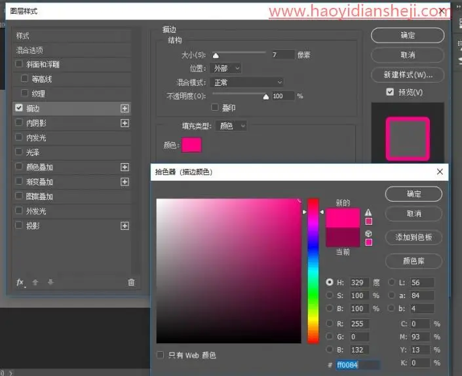The image size is (462, 376).
Task: Close the 拾色器 color picker dialog
Action: point(440,172)
